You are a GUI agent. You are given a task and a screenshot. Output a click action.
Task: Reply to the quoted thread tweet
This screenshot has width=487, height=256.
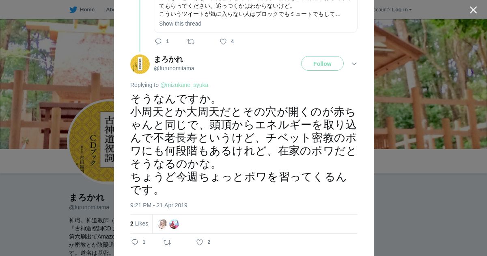pyautogui.click(x=158, y=41)
